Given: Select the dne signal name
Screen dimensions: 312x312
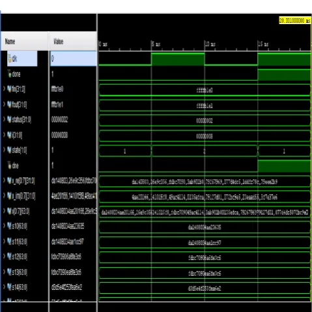Looking at the screenshot, I should coord(15,165).
